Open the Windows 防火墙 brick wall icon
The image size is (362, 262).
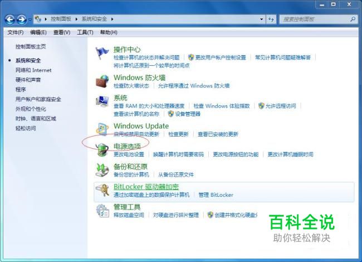pyautogui.click(x=102, y=81)
